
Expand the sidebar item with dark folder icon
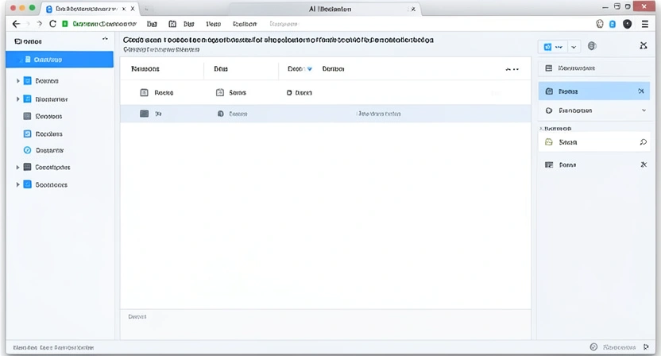pos(17,168)
